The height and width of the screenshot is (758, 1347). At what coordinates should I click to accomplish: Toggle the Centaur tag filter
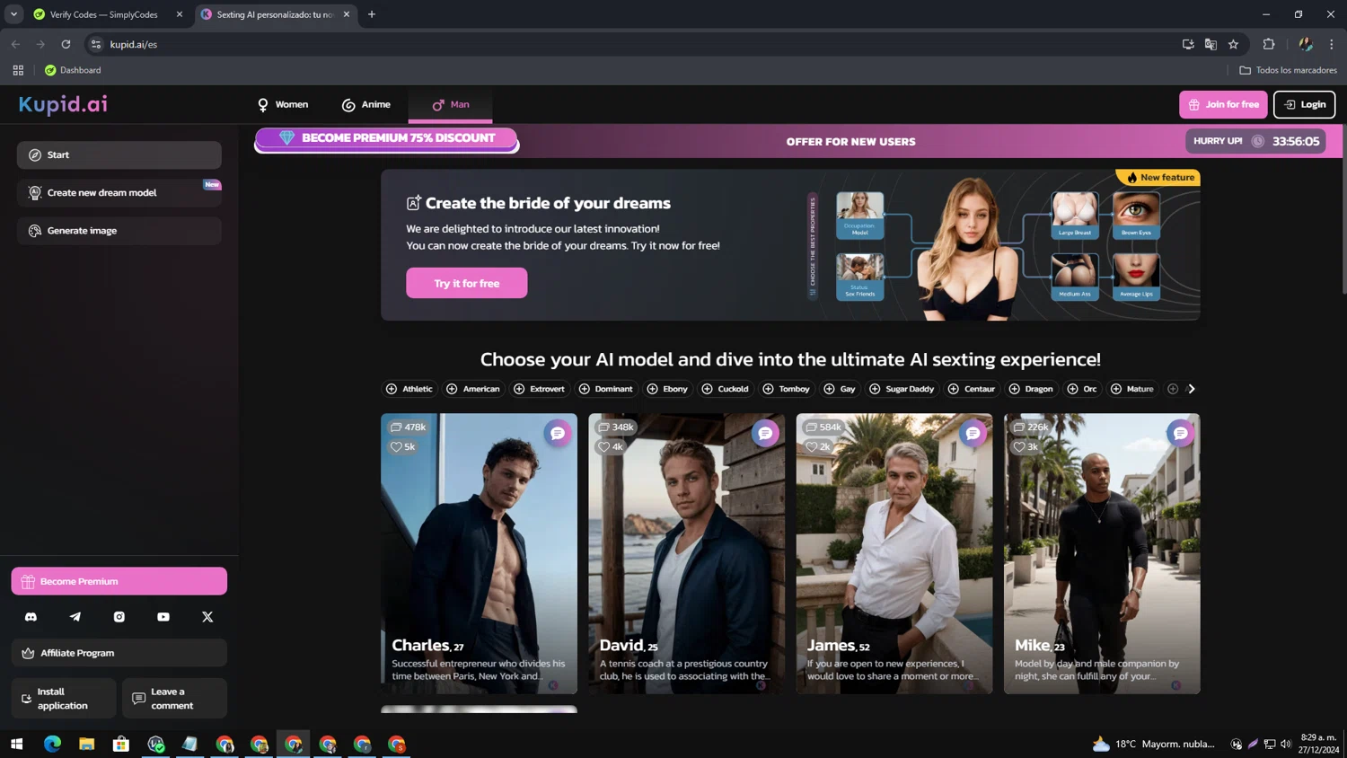point(972,389)
